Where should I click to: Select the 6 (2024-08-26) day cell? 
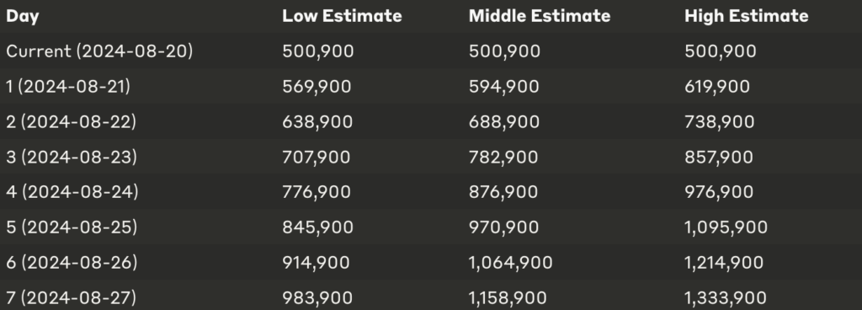pos(72,262)
